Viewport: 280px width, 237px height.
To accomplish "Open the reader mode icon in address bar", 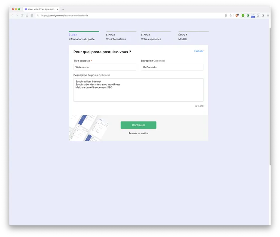I will point(226,16).
